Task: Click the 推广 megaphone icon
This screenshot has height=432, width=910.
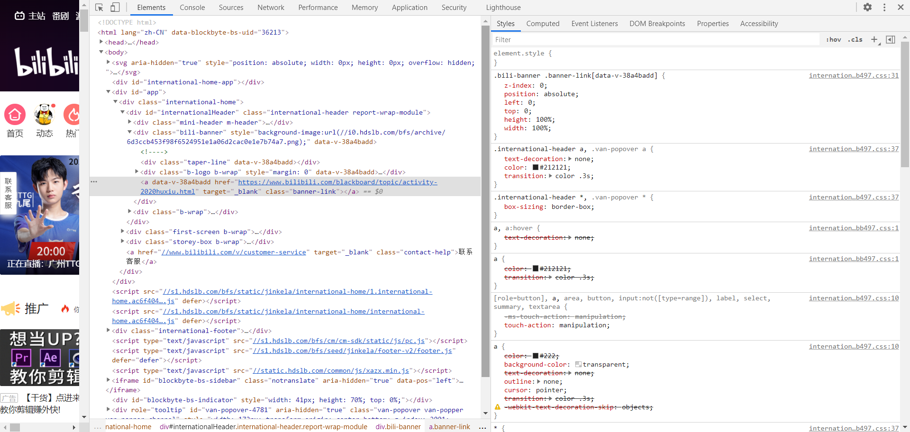Action: pyautogui.click(x=10, y=309)
